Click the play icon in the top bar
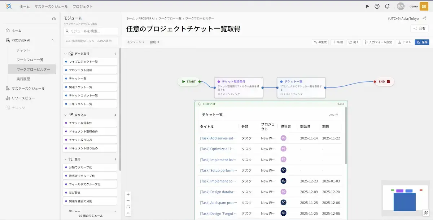Viewport: 433px width, 220px height. pos(367,6)
